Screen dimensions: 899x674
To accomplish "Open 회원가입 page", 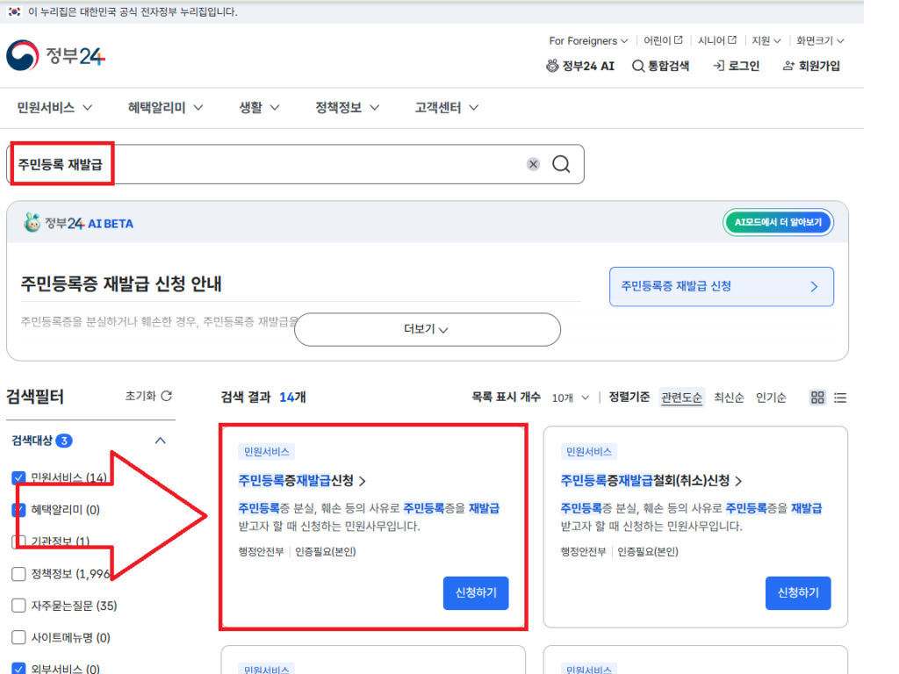I will click(811, 66).
